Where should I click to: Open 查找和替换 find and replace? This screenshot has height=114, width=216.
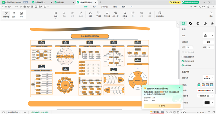tap(160, 14)
